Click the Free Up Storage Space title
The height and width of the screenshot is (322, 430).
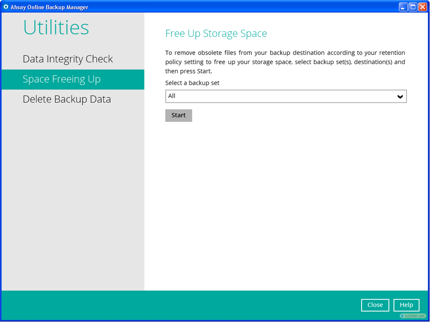click(x=216, y=34)
